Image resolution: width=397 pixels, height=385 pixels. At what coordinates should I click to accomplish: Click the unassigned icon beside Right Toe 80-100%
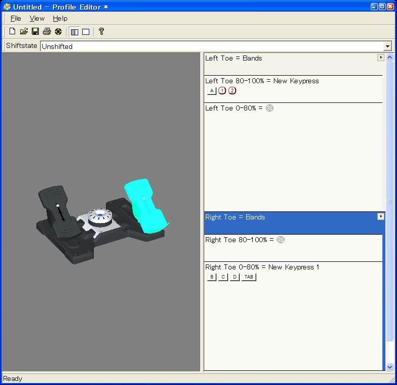(280, 240)
